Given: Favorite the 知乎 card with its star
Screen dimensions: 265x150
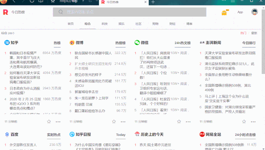Looking at the screenshot, I should [x=49, y=121].
